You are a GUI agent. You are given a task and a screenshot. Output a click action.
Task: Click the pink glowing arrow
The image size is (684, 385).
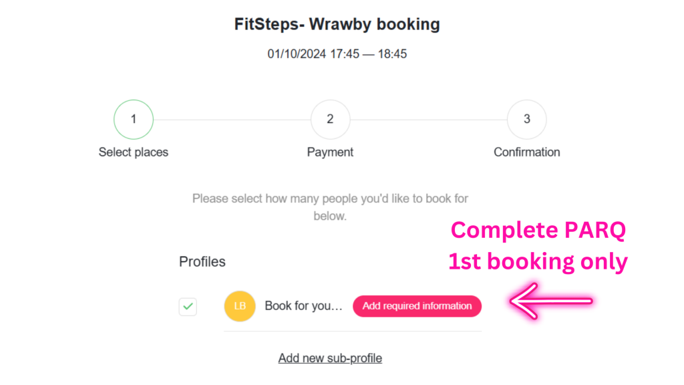point(551,301)
